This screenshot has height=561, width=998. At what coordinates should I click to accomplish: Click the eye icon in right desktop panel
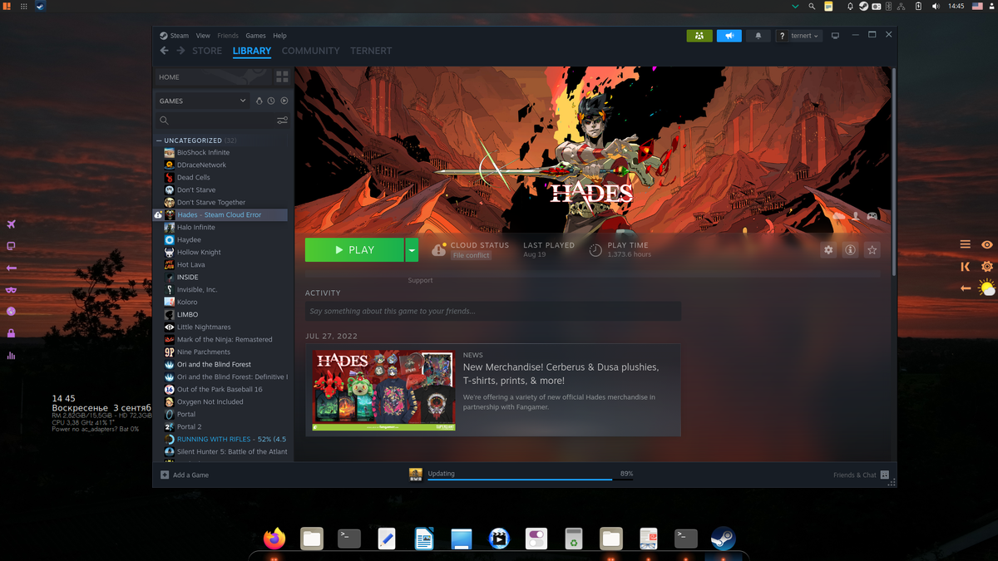(987, 244)
